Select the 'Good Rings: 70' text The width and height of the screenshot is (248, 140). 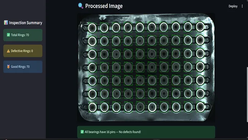20,67
